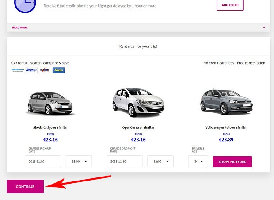Select the Opel Corsa car image
This screenshot has height=200, width=274.
point(138,102)
